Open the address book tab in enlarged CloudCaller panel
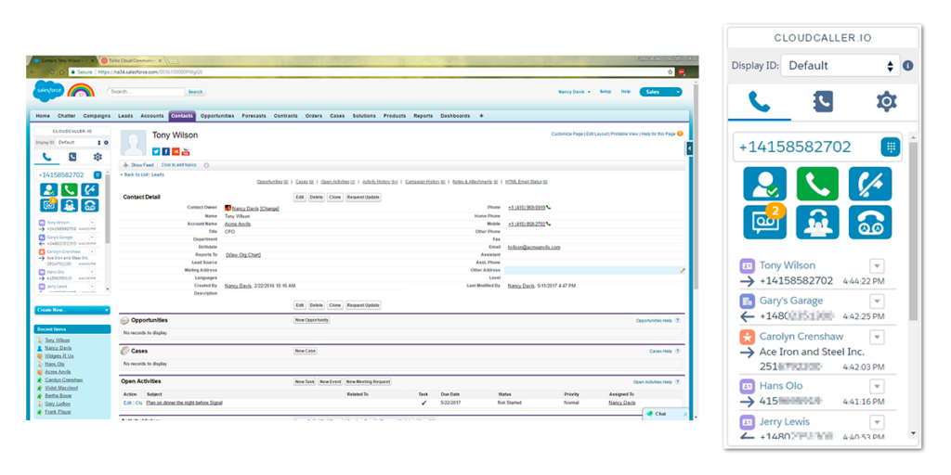Image resolution: width=951 pixels, height=475 pixels. coord(823,102)
